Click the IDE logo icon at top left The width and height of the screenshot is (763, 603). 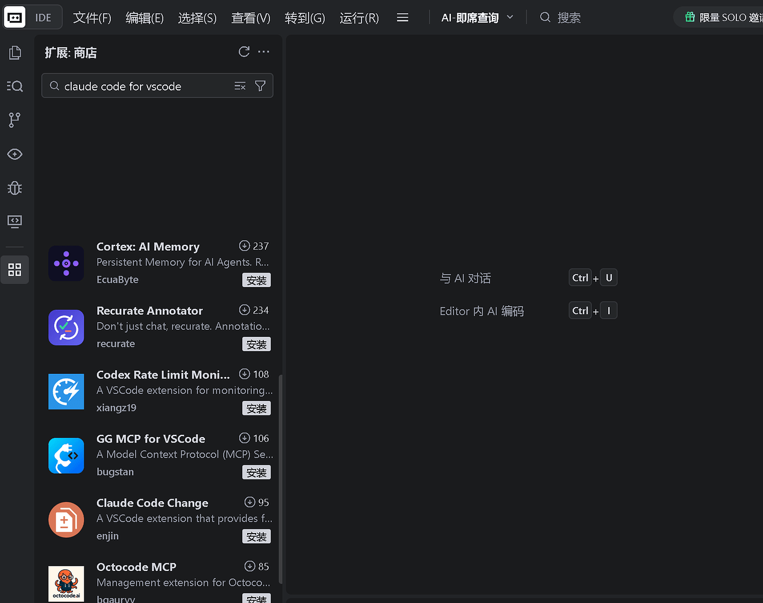(15, 17)
